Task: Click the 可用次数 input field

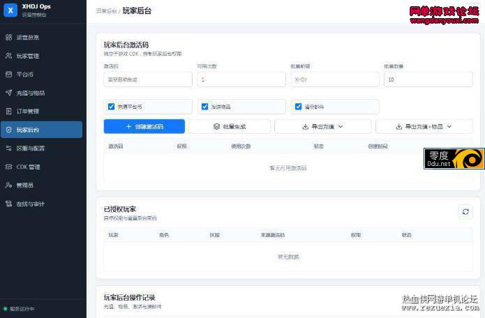Action: tap(241, 79)
